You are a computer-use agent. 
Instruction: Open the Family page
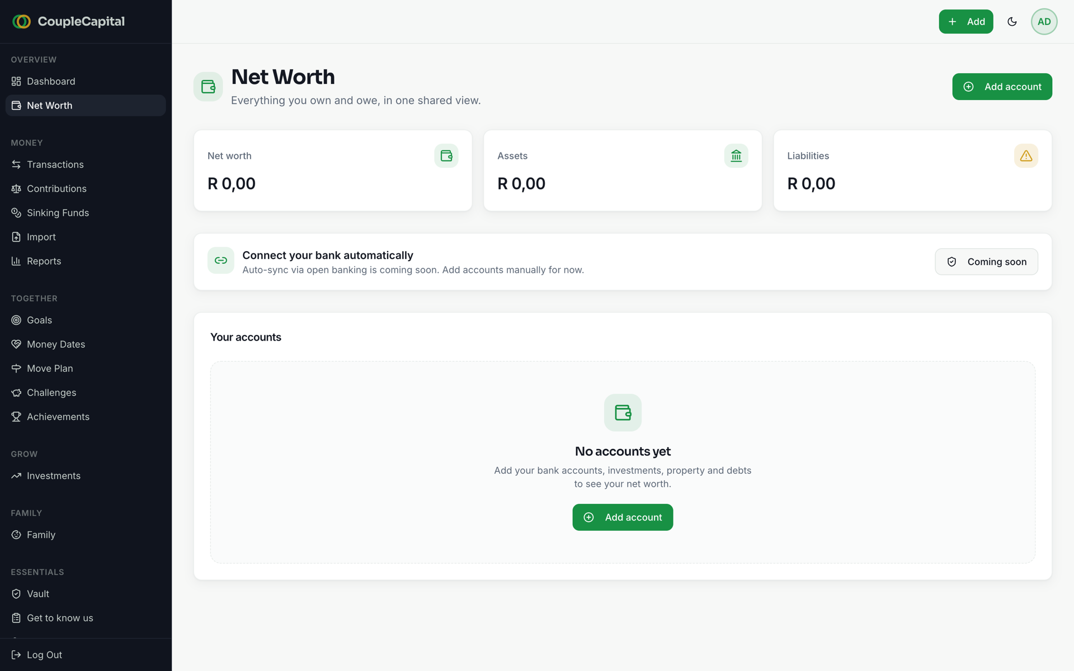tap(86, 535)
